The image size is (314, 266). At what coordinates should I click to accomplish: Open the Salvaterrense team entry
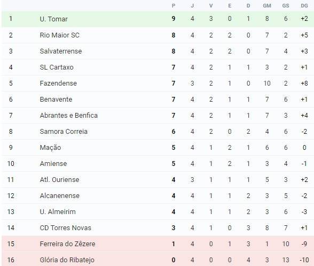pyautogui.click(x=61, y=51)
